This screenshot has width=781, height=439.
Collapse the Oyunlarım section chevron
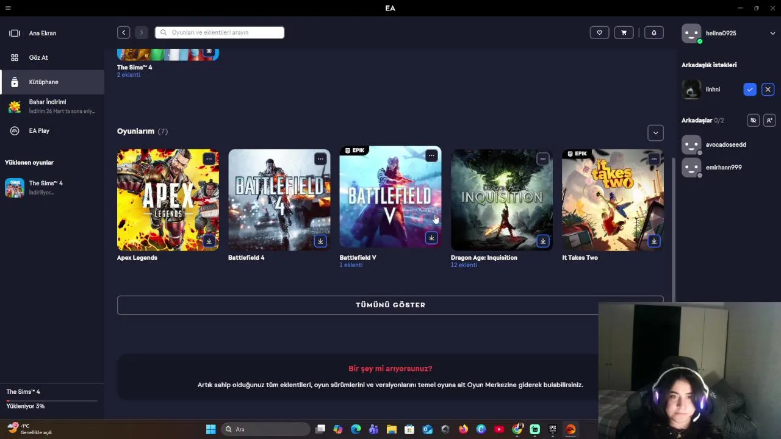tap(655, 132)
